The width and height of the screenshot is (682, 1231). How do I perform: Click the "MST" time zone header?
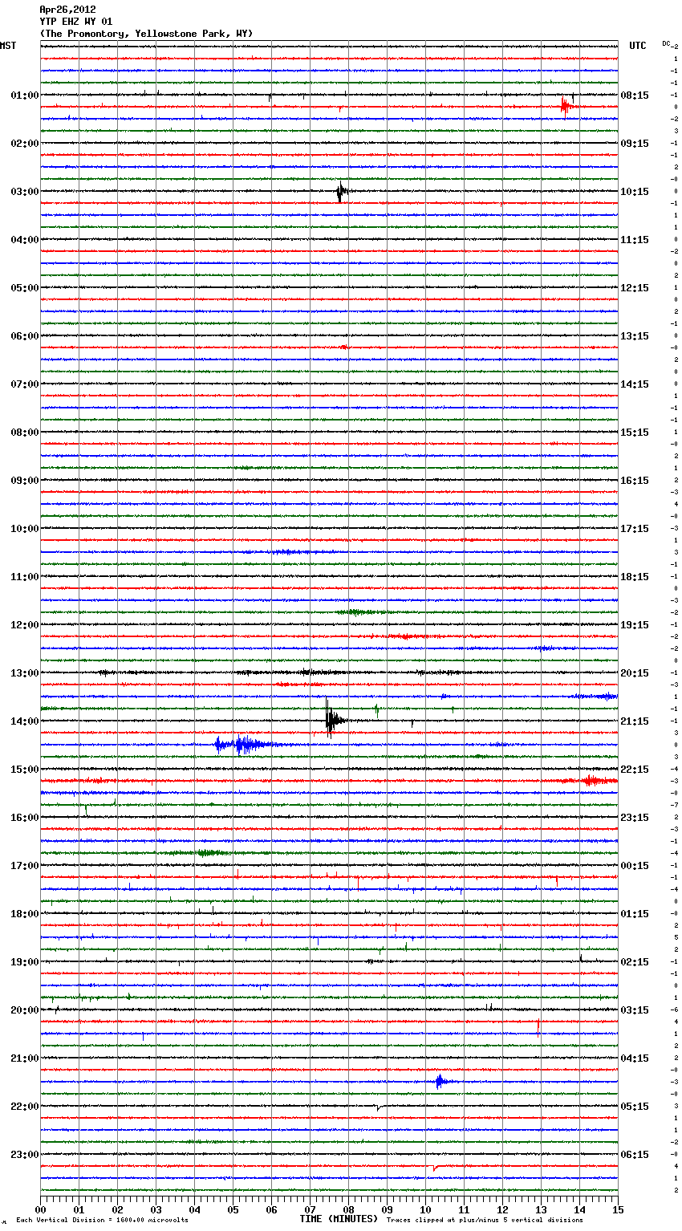click(x=8, y=46)
